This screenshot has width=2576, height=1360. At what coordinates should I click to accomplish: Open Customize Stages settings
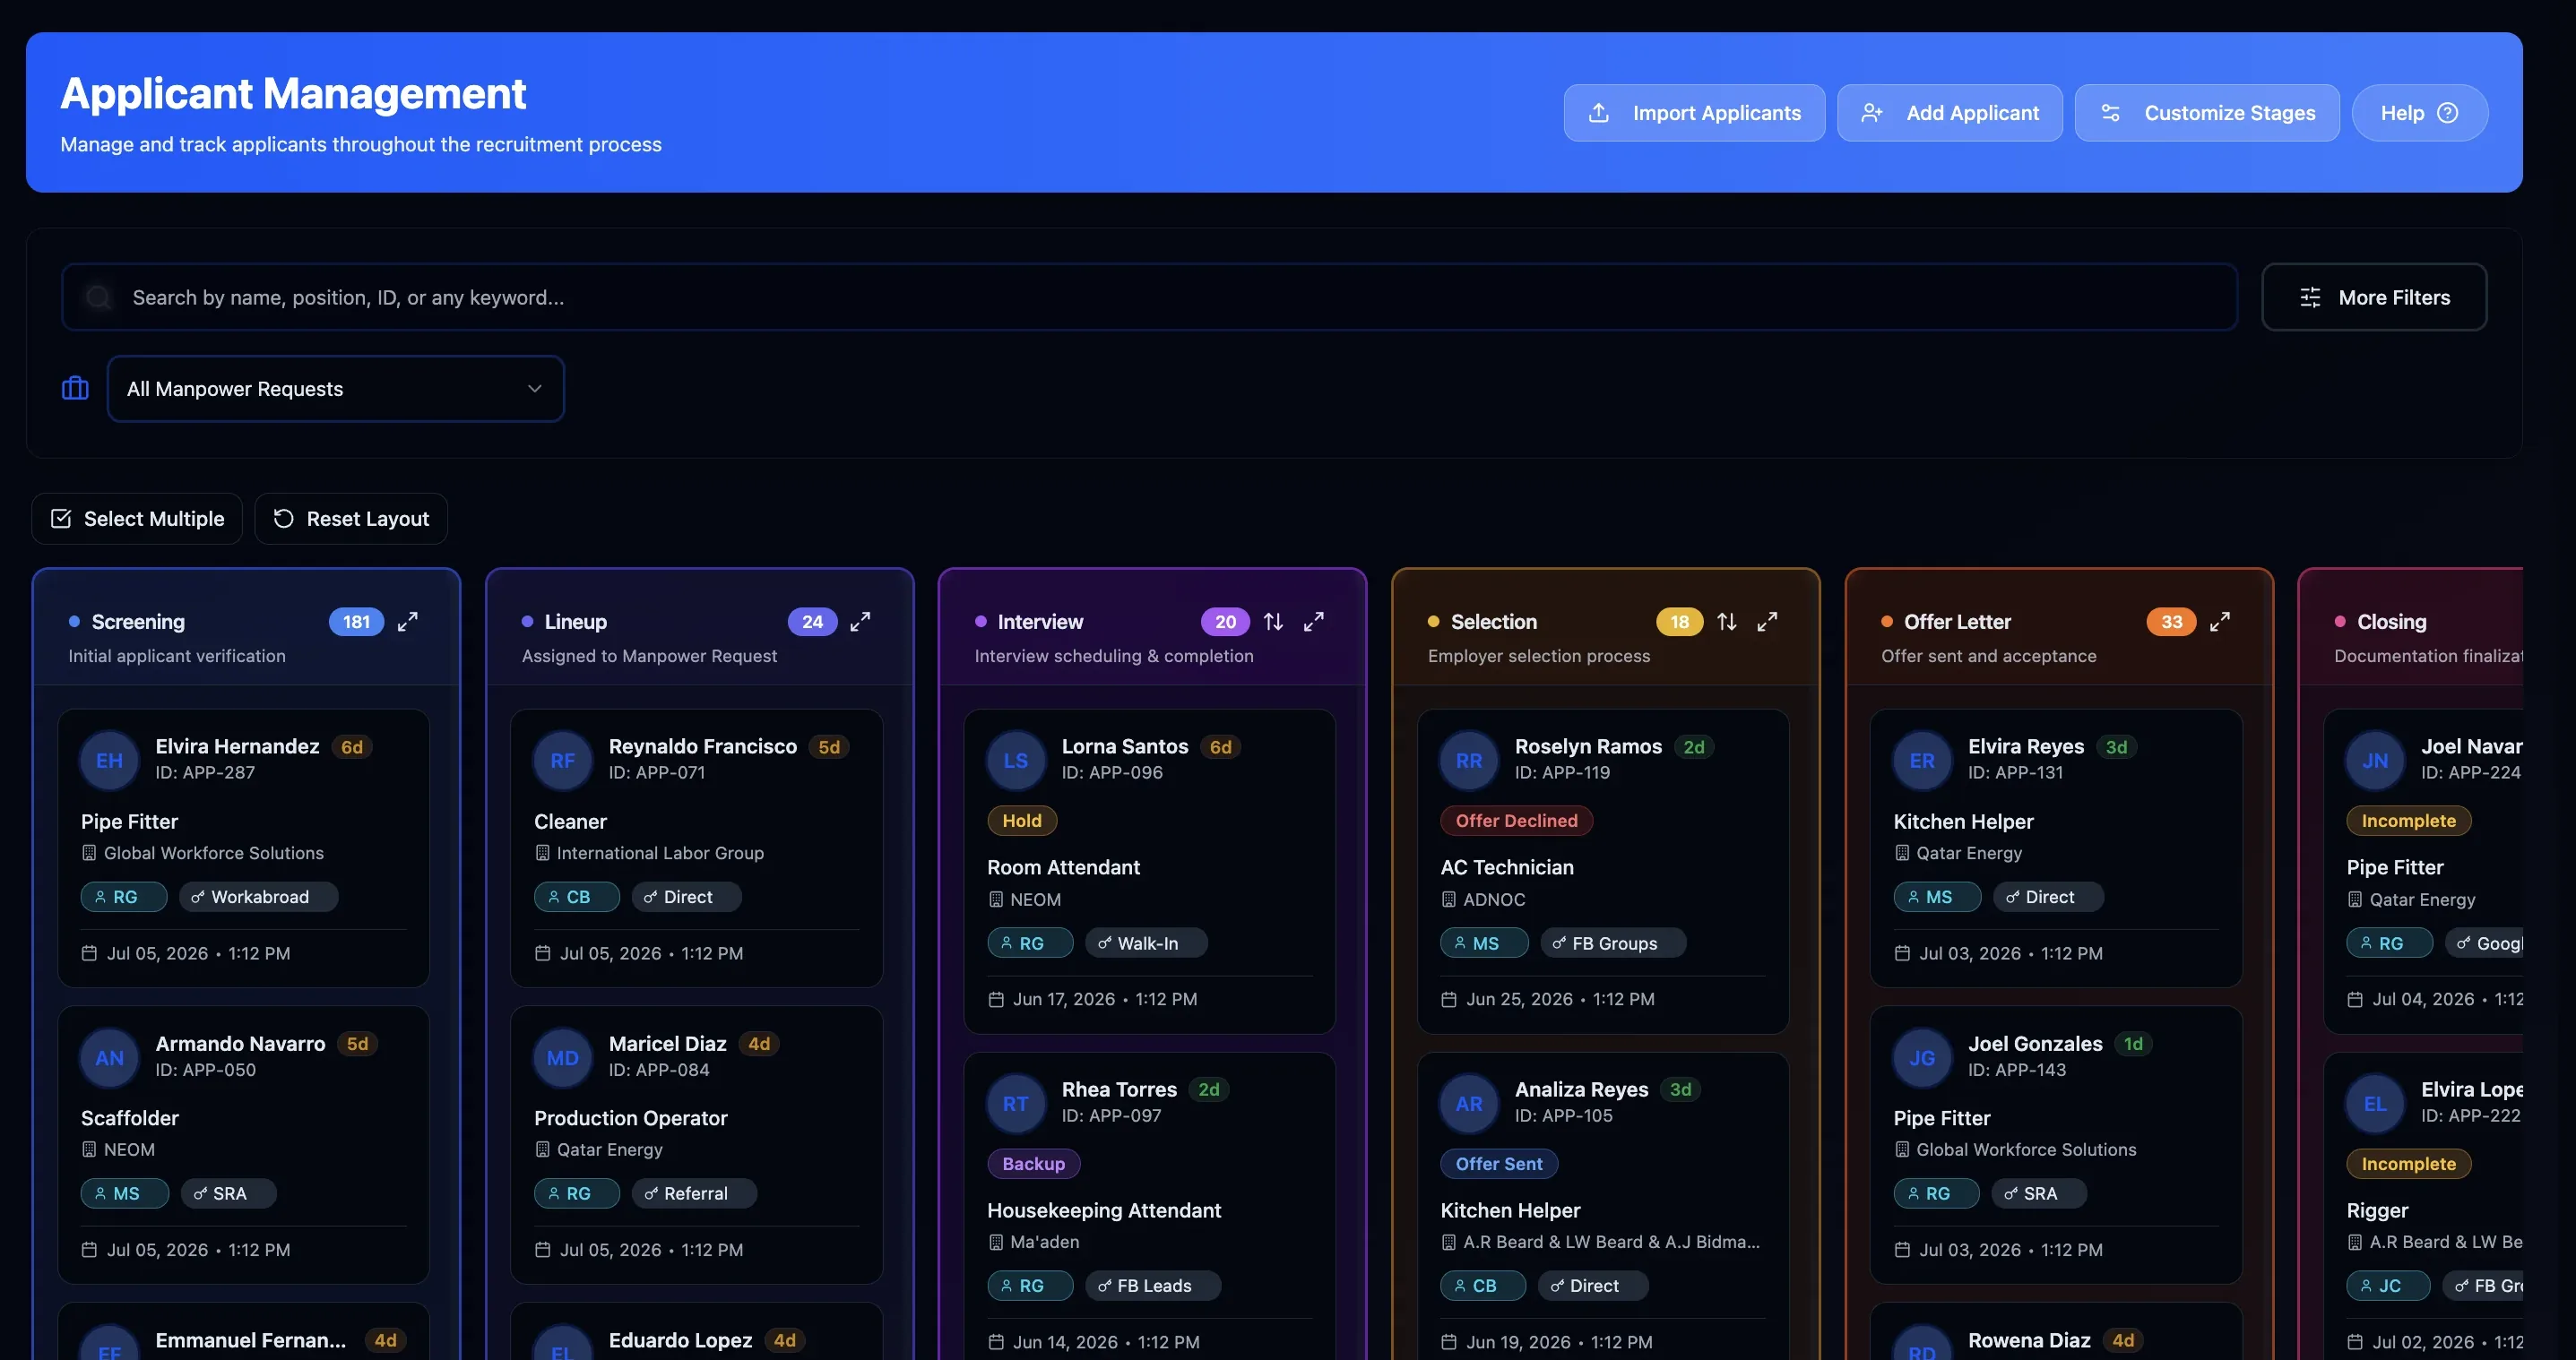tap(2207, 113)
